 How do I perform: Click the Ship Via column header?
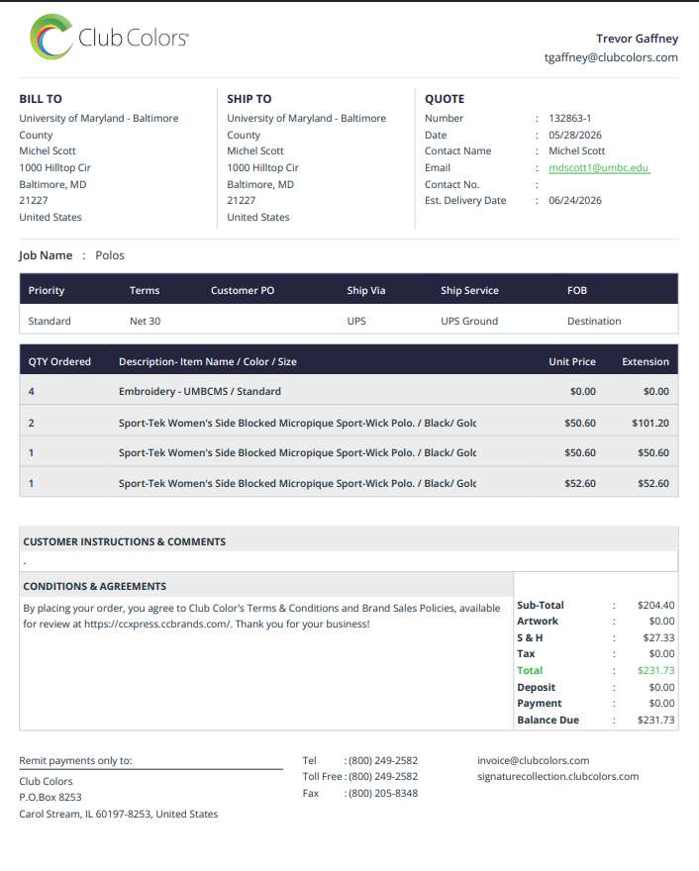pyautogui.click(x=365, y=291)
